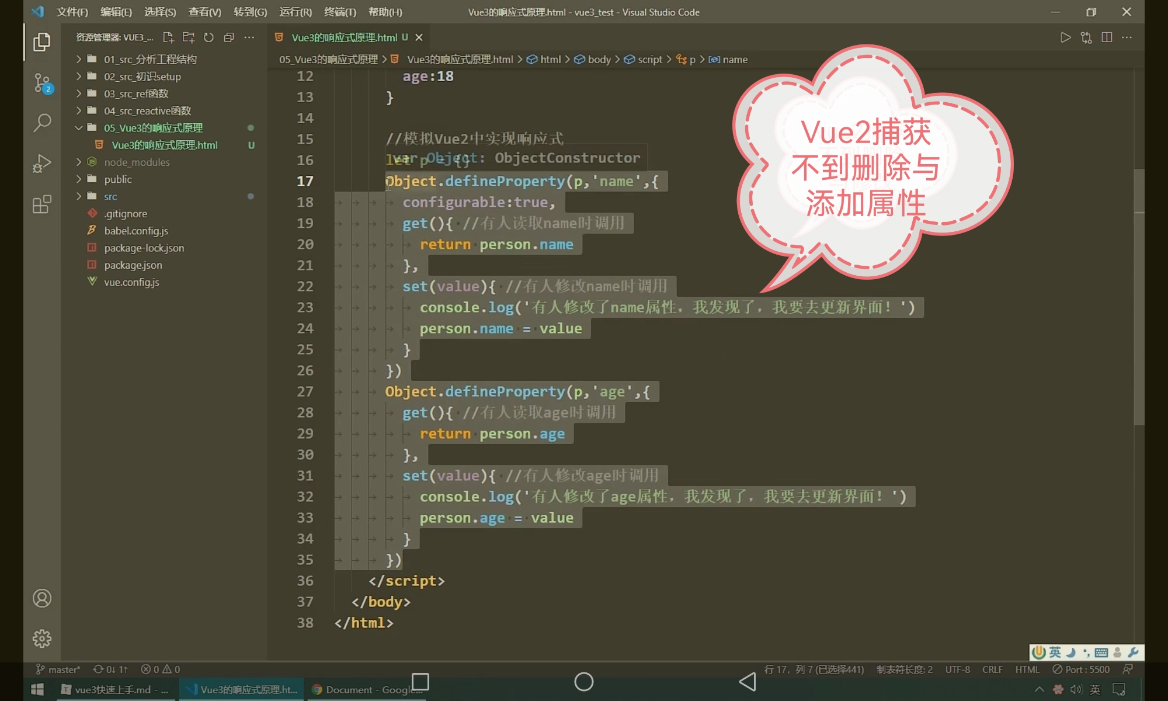Open the Search view in activity bar
Viewport: 1168px width, 701px height.
coord(42,123)
